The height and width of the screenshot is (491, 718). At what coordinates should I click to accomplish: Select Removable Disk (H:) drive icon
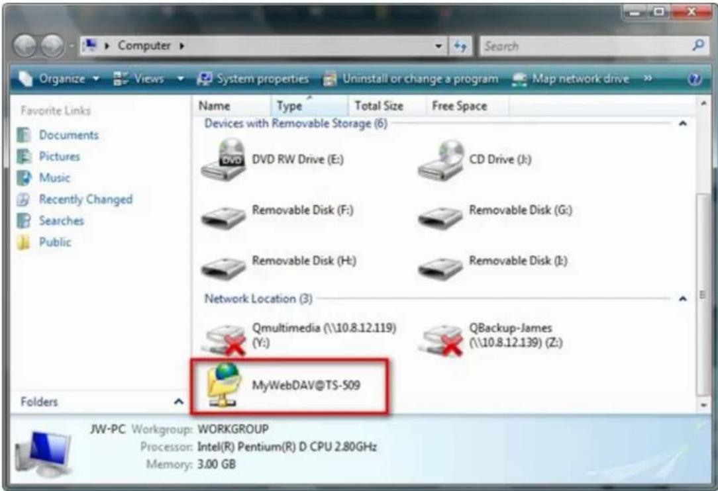223,268
